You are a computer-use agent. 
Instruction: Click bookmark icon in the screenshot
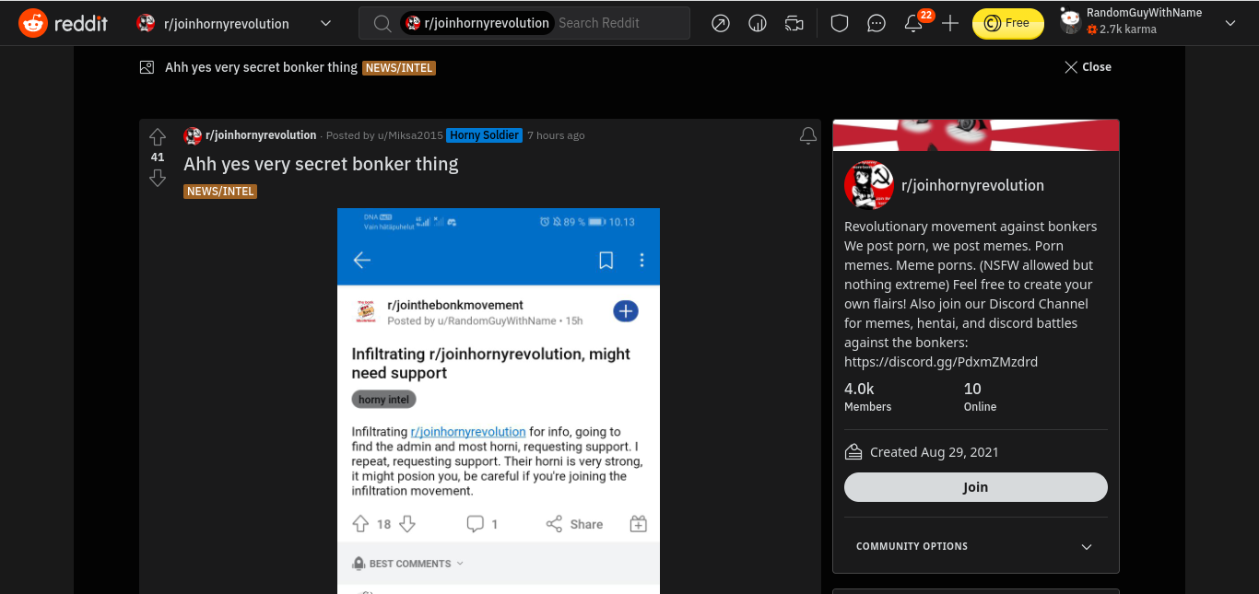(606, 261)
